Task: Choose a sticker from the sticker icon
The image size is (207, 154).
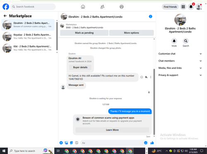Action: click(x=72, y=143)
